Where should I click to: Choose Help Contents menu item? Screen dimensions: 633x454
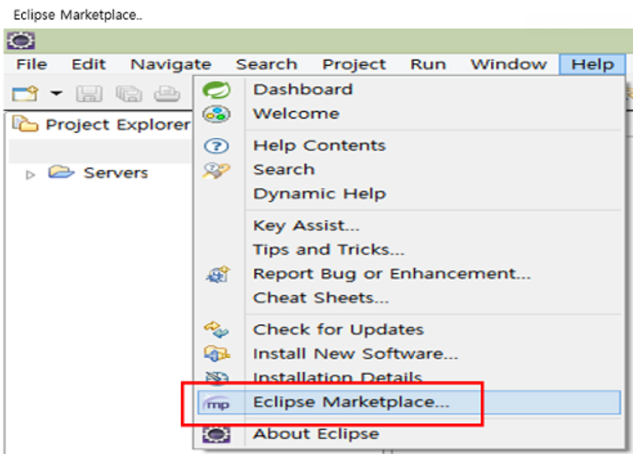[409, 146]
